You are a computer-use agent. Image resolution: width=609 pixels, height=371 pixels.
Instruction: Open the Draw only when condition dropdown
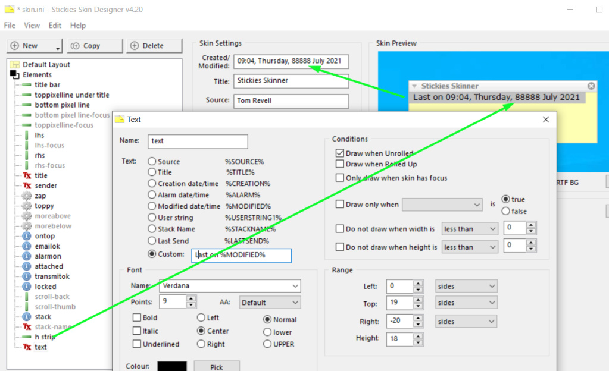coord(442,205)
